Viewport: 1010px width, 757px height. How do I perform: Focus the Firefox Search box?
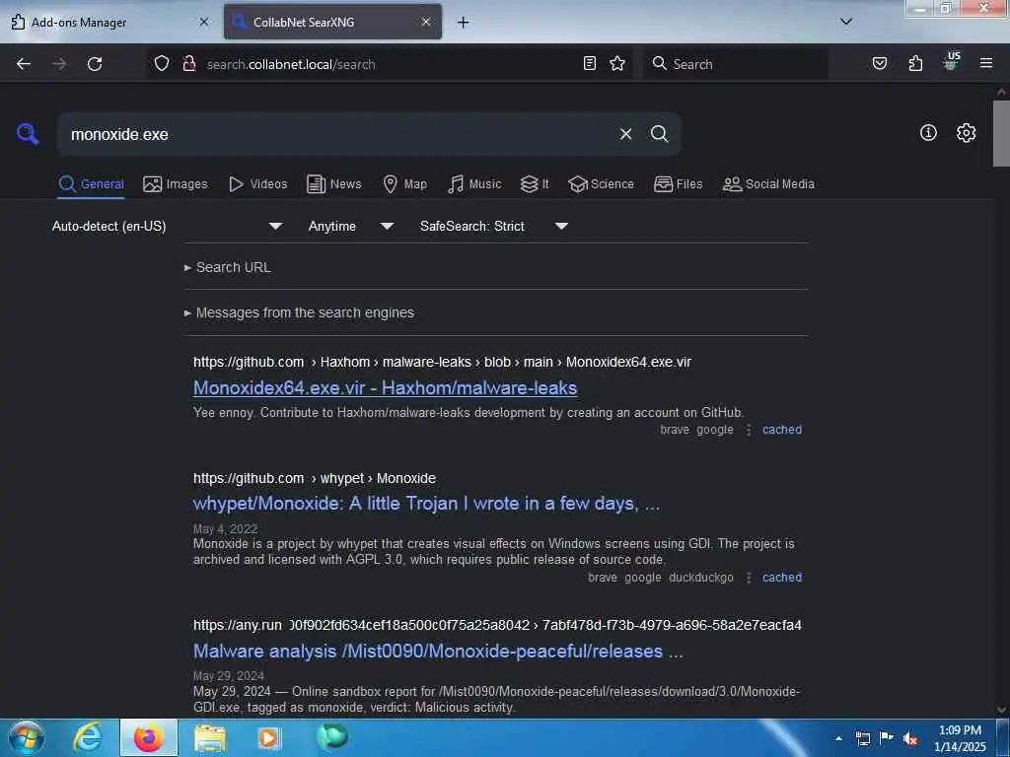pyautogui.click(x=736, y=64)
